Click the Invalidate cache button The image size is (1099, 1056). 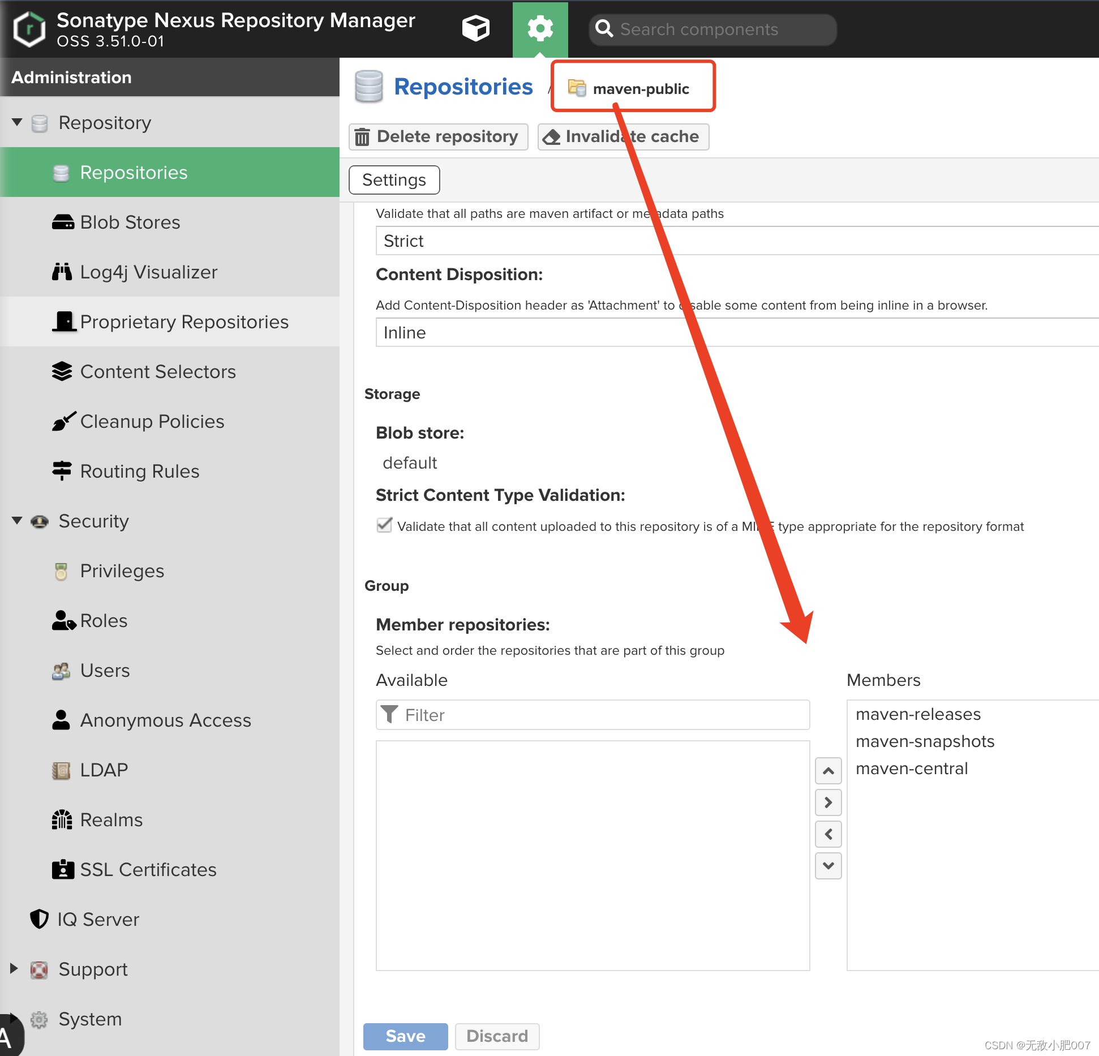tap(623, 136)
